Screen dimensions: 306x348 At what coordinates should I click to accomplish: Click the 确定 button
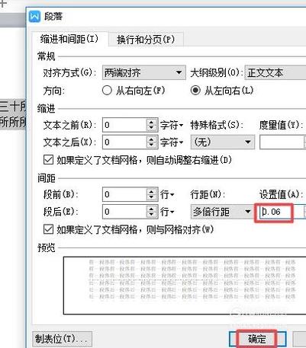tap(258, 339)
